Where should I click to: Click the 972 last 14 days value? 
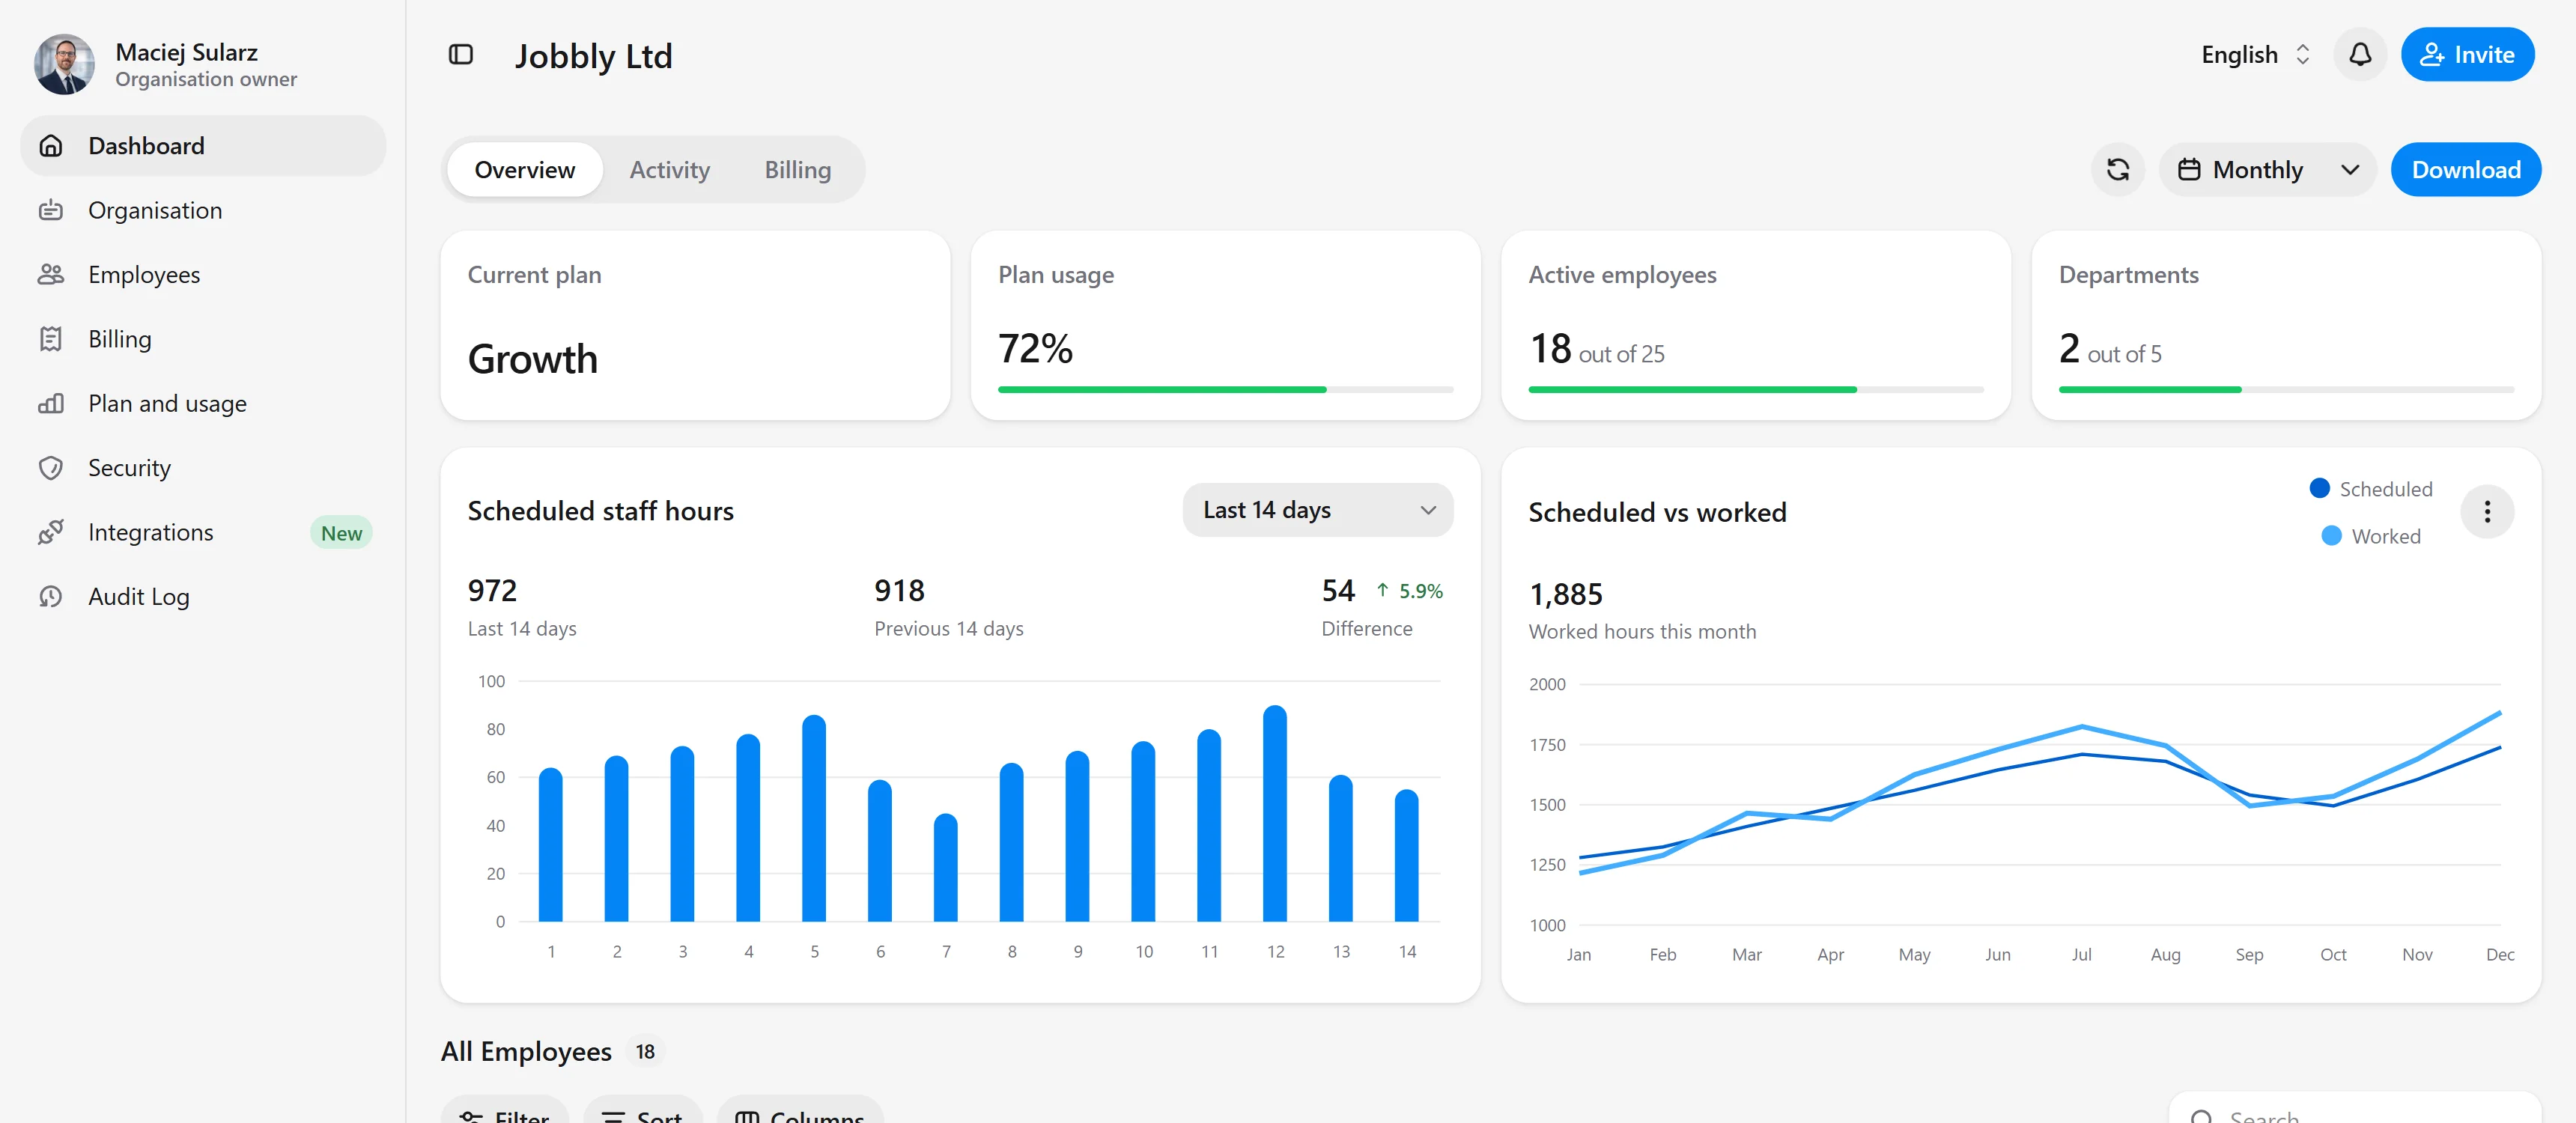[492, 591]
